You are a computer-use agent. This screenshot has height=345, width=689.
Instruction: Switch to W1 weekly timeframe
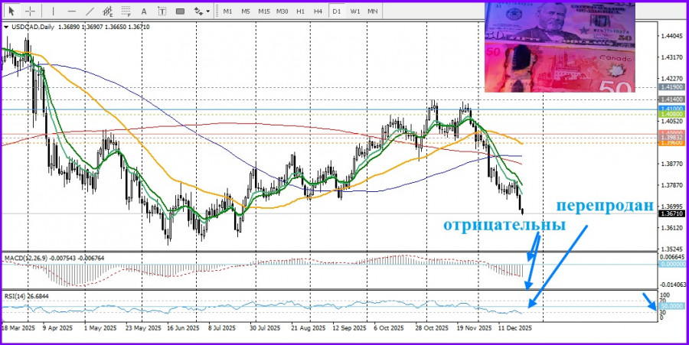tap(355, 11)
